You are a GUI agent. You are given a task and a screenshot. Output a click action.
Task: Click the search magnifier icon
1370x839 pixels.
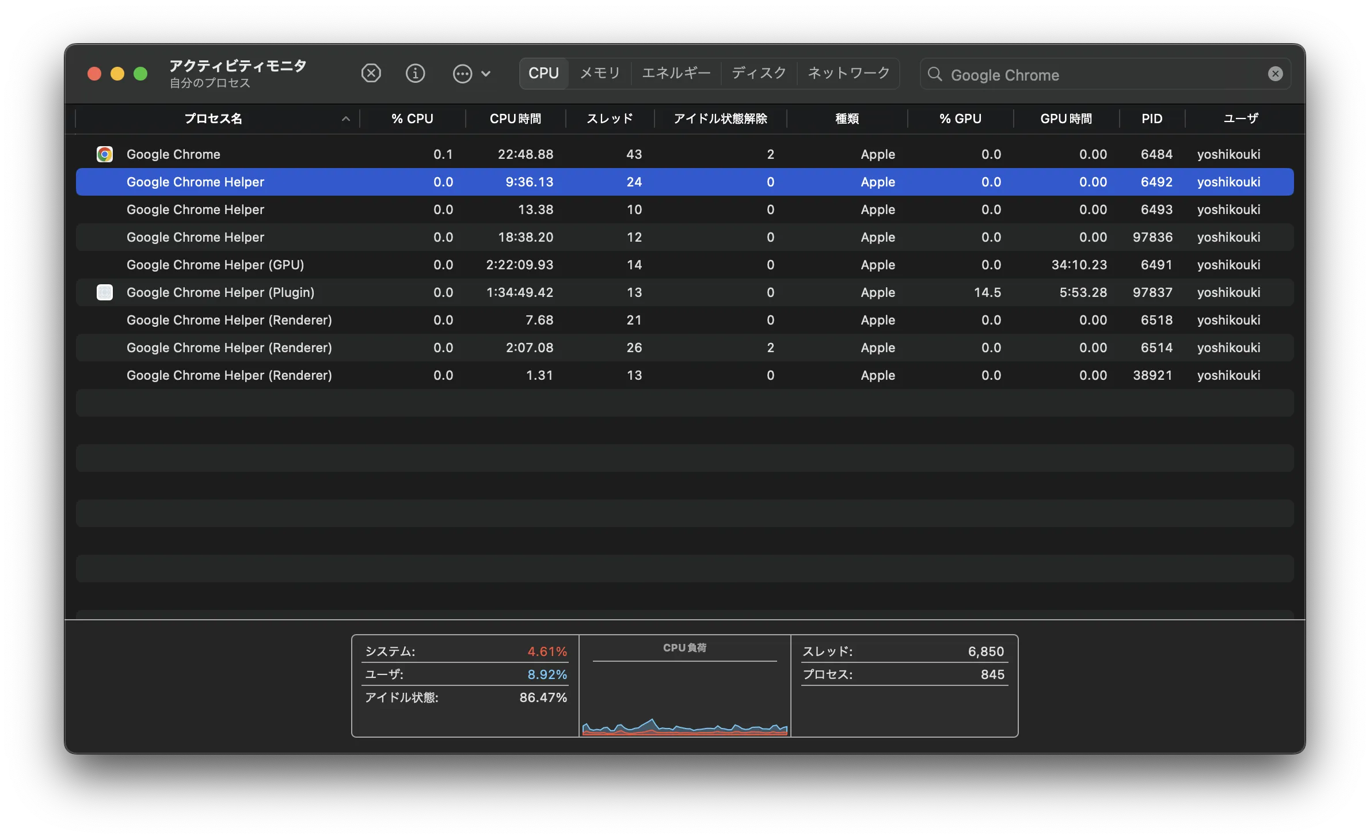935,74
